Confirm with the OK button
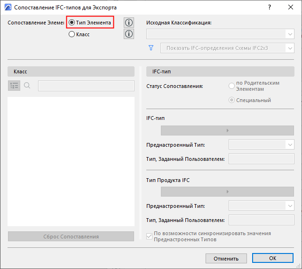Screen dimensions: 302x269 tap(273, 258)
